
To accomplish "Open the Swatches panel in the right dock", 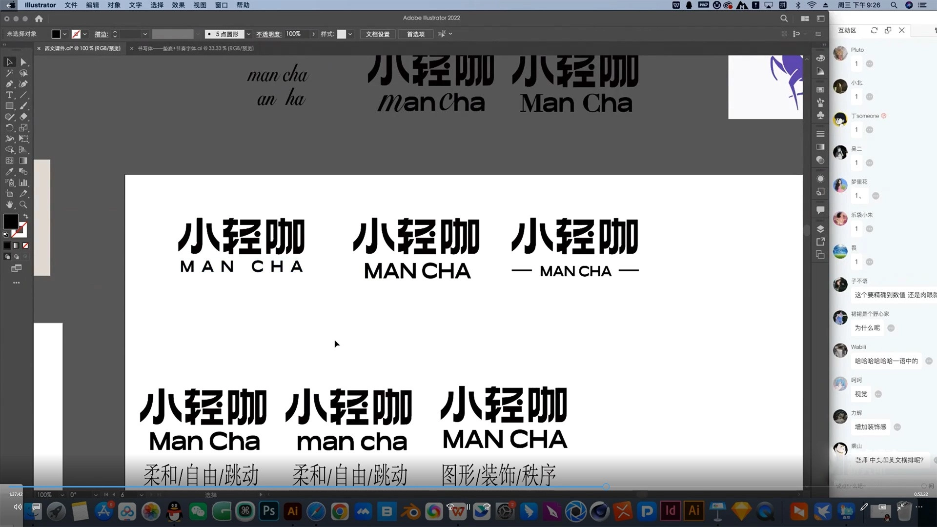I will click(x=820, y=89).
